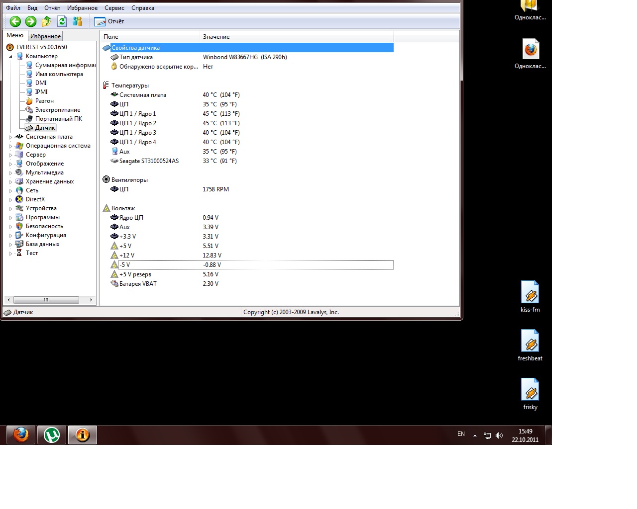Click the Значение column header

click(x=297, y=37)
